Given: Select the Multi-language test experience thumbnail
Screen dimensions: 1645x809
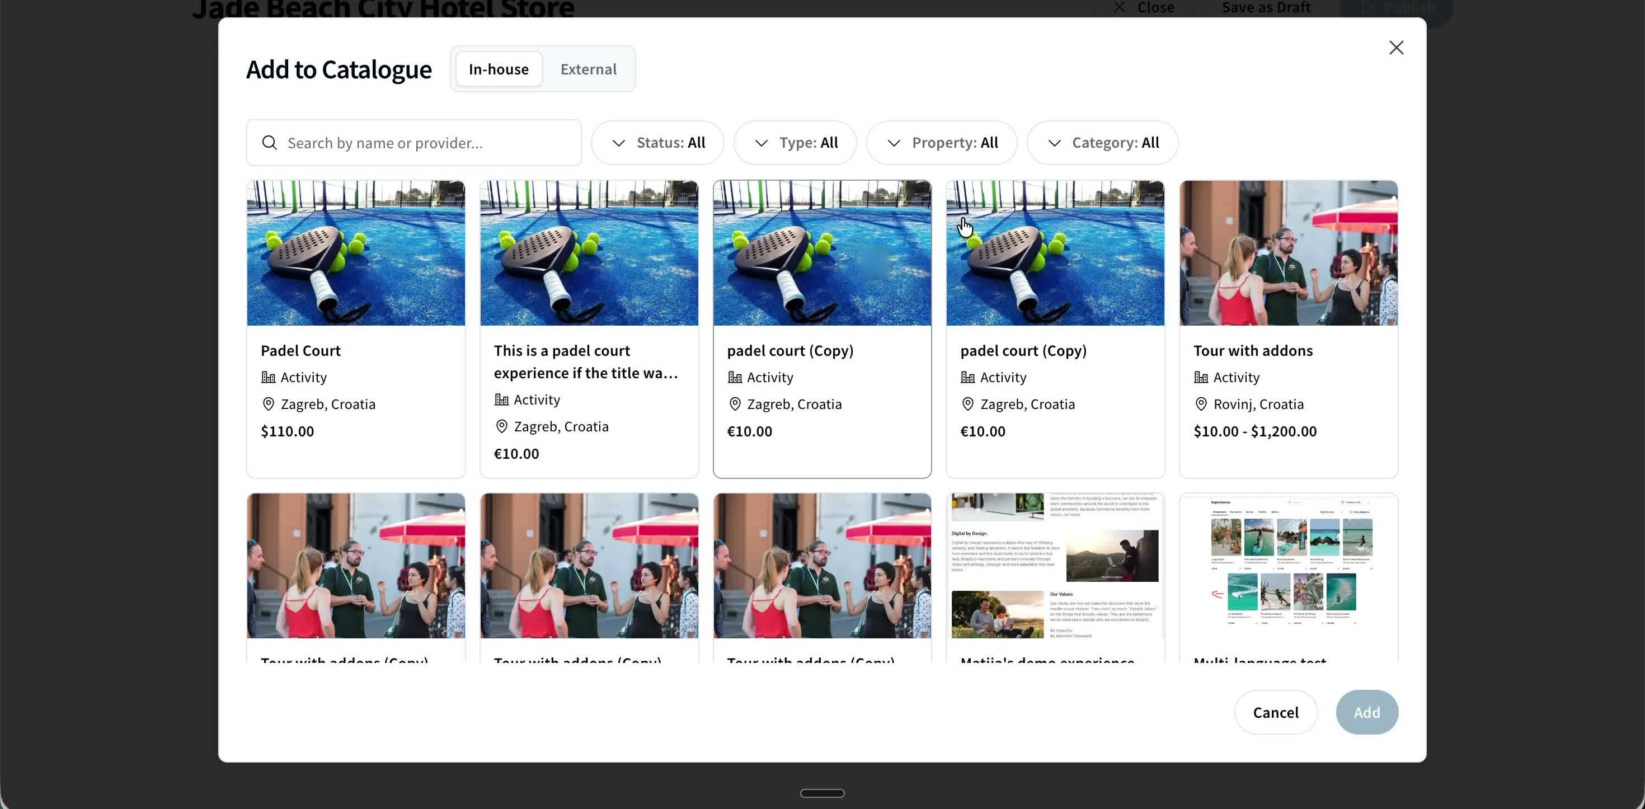Looking at the screenshot, I should pyautogui.click(x=1289, y=565).
